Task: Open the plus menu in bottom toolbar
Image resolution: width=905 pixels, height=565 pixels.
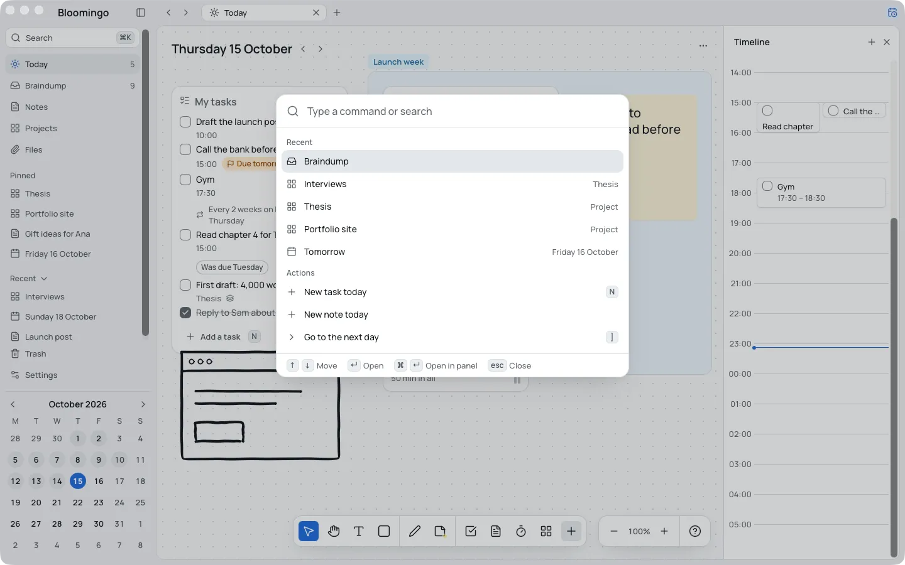Action: coord(571,531)
